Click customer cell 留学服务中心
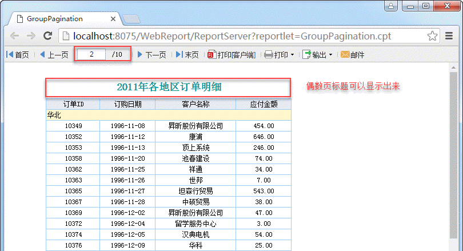Viewport: 463px width, 251px height. [195, 224]
